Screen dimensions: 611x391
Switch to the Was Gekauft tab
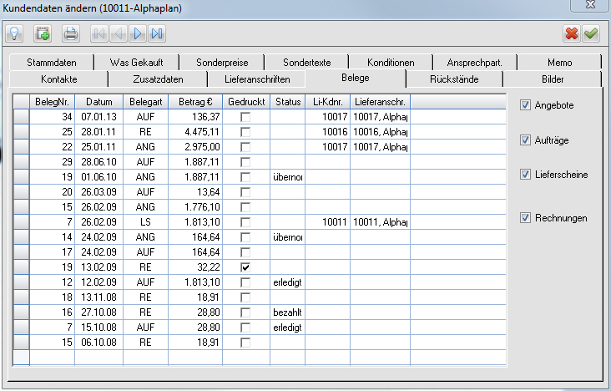click(x=136, y=63)
